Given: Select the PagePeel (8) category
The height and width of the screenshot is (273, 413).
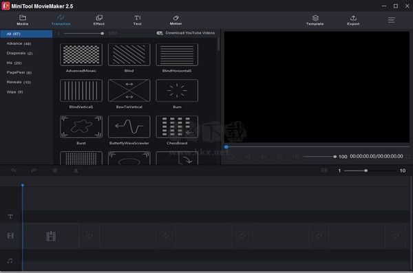Looking at the screenshot, I should pyautogui.click(x=19, y=72).
